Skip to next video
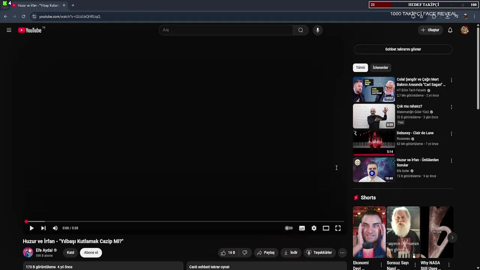This screenshot has height=270, width=480. (x=43, y=228)
